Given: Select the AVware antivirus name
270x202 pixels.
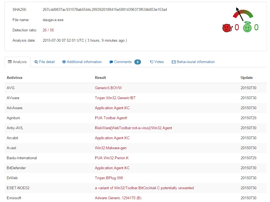Looking at the screenshot, I should (13, 98).
